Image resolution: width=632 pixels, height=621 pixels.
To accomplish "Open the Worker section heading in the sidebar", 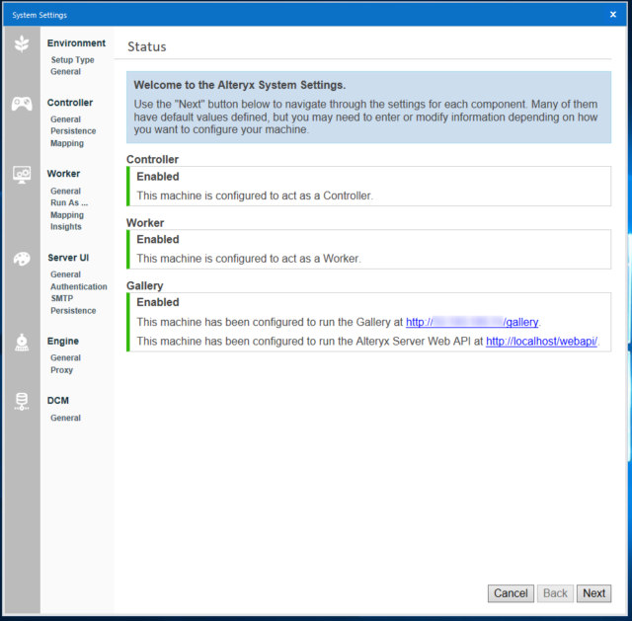I will click(63, 174).
